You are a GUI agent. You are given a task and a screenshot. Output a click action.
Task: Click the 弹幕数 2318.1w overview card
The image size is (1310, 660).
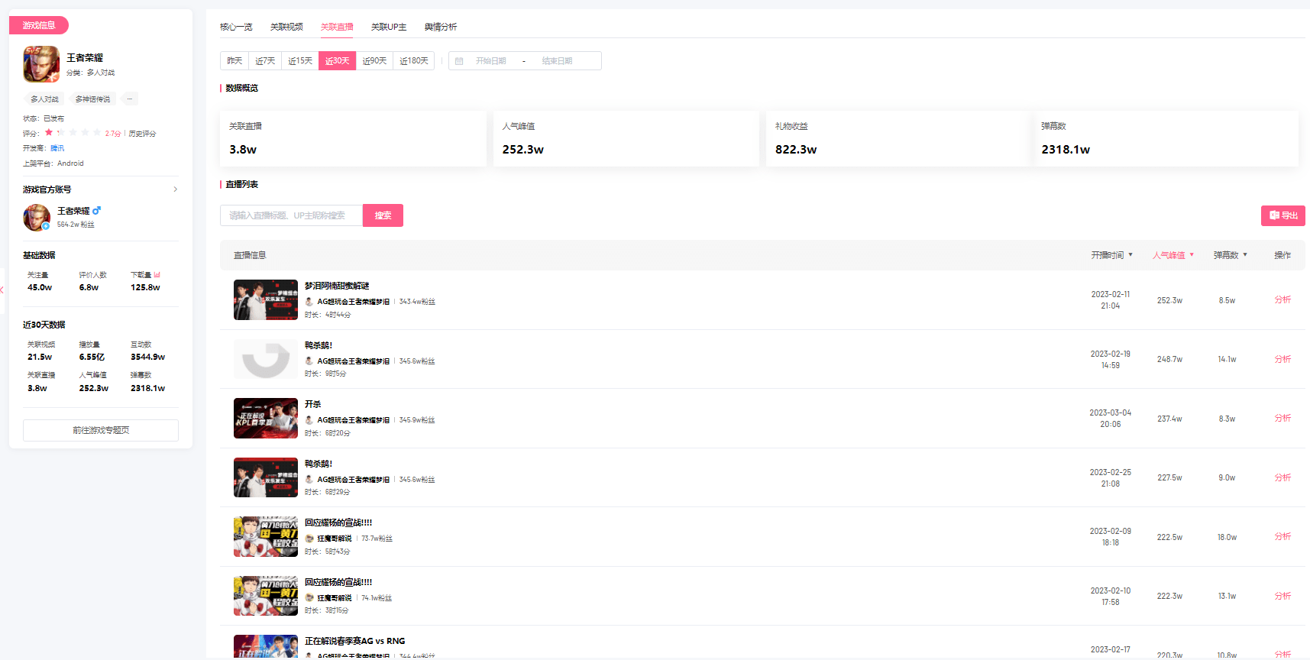coord(1167,139)
